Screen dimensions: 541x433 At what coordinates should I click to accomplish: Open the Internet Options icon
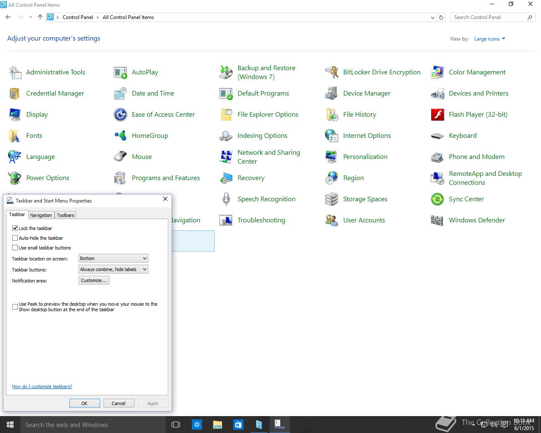tap(332, 136)
